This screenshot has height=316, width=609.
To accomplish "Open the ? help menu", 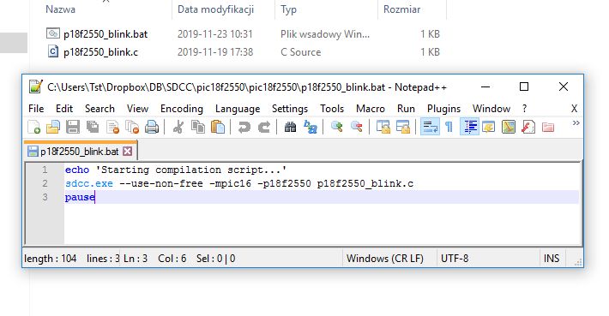I will point(525,109).
